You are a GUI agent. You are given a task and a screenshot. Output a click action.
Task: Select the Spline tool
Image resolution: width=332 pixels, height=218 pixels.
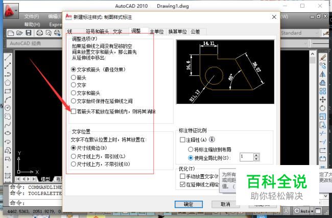(8, 125)
